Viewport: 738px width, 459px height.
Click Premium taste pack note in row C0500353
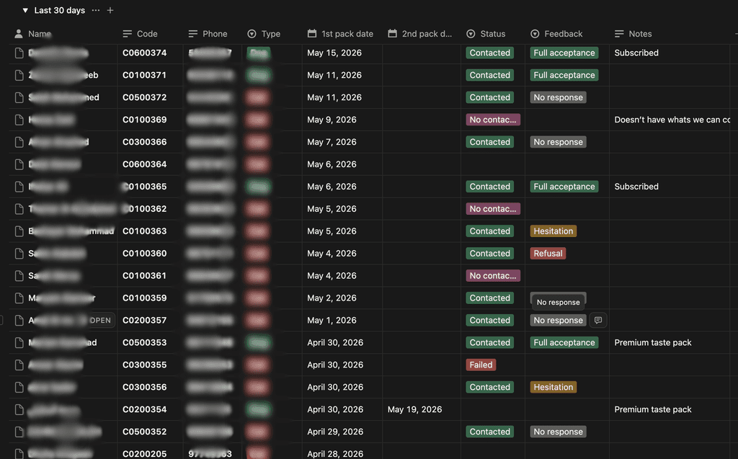click(x=653, y=343)
